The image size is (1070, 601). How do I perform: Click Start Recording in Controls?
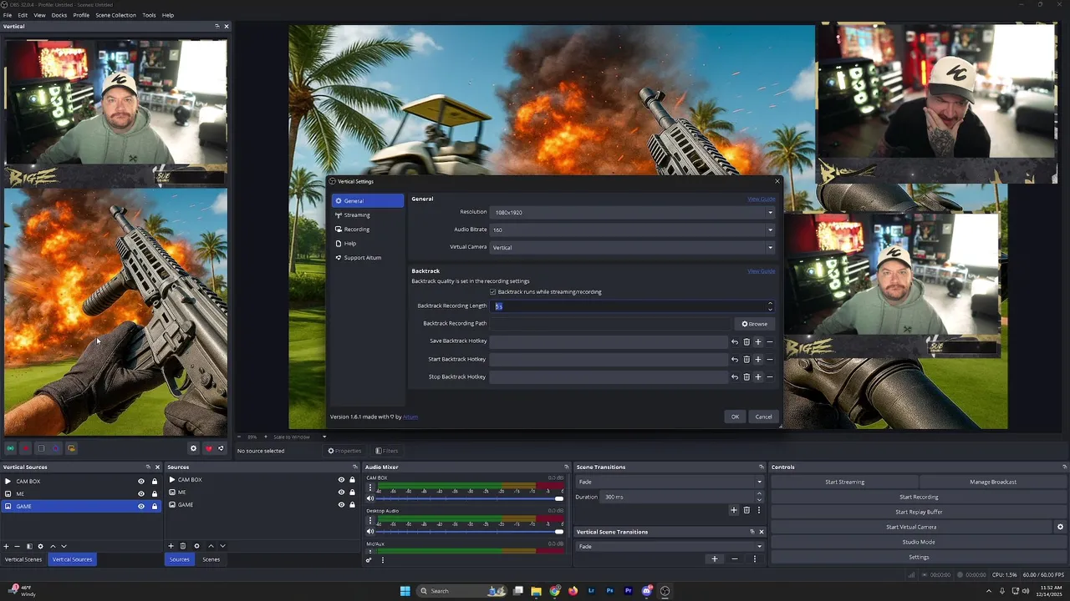(919, 497)
